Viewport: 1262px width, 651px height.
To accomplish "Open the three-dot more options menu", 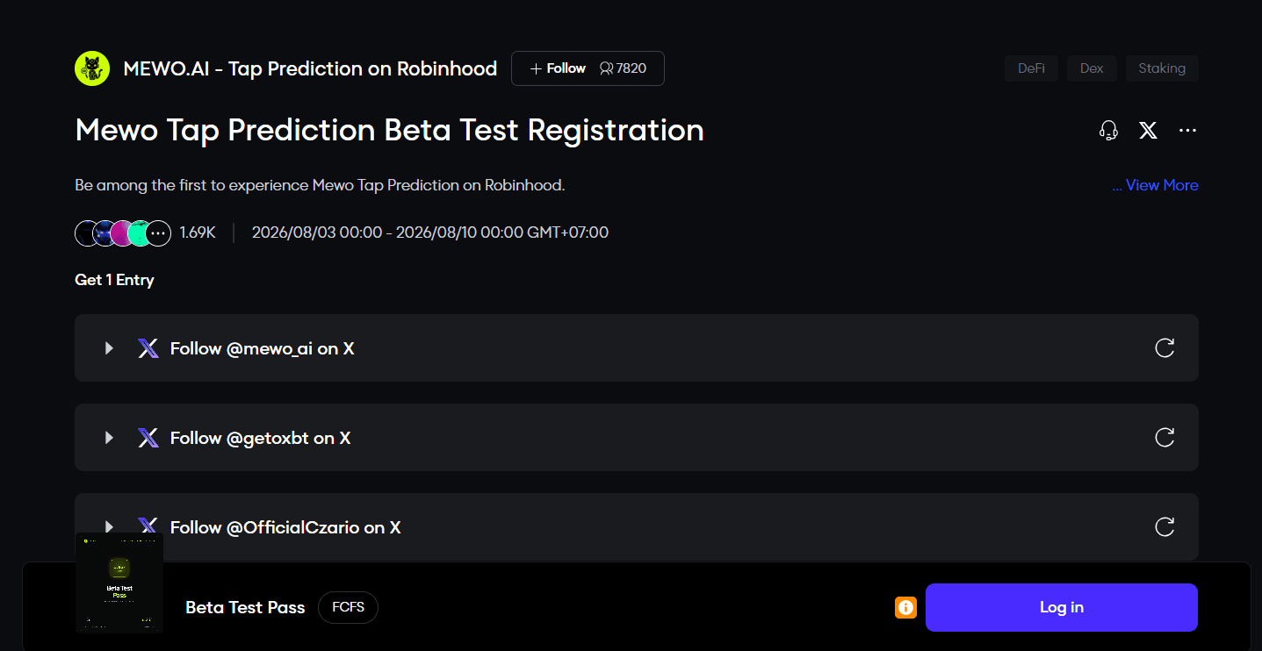I will coord(1187,131).
